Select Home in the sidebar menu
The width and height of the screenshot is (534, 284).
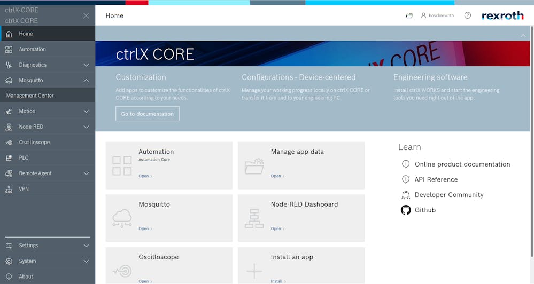pyautogui.click(x=48, y=34)
